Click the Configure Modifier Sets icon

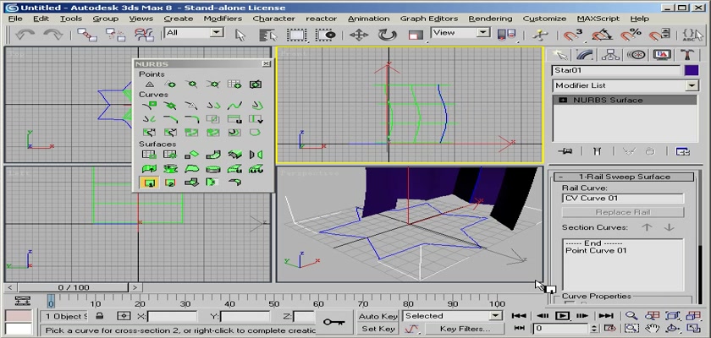682,151
